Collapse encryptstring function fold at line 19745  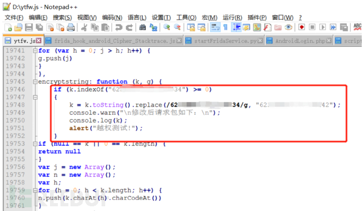(35, 82)
